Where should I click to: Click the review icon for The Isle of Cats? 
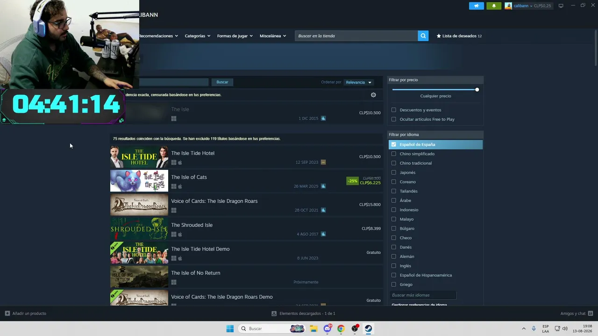(323, 186)
